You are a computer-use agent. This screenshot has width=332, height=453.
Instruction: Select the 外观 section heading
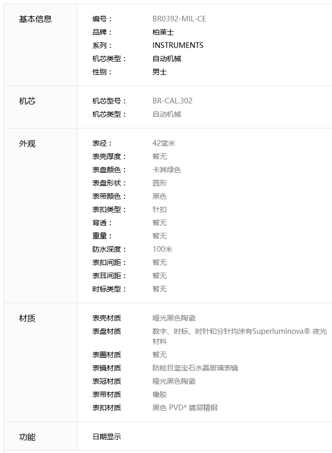[x=27, y=144]
